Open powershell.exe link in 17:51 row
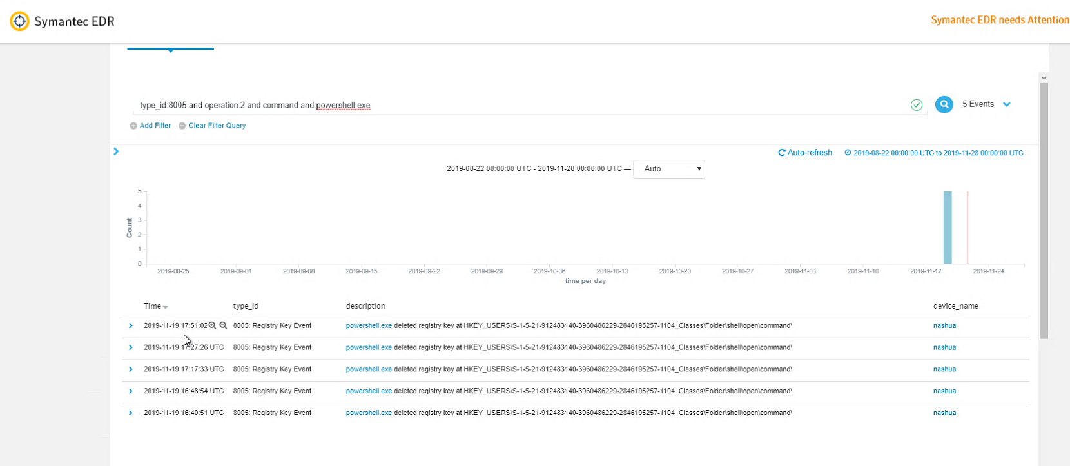The height and width of the screenshot is (466, 1070). (369, 325)
